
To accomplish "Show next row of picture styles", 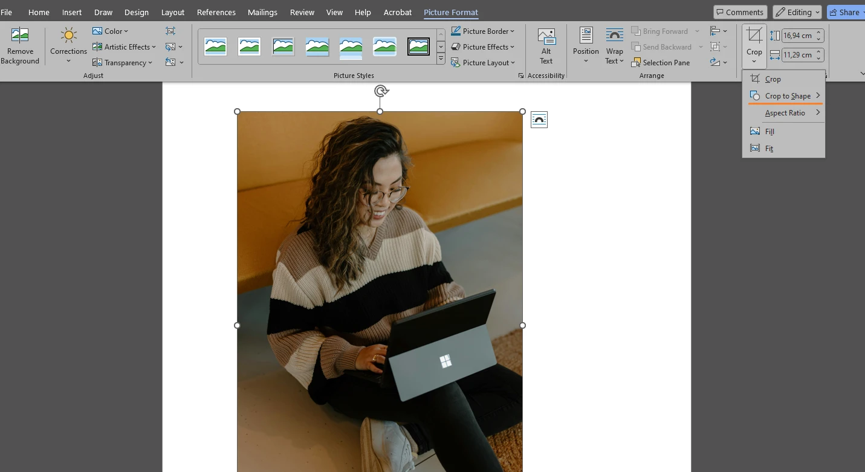I will [441, 46].
